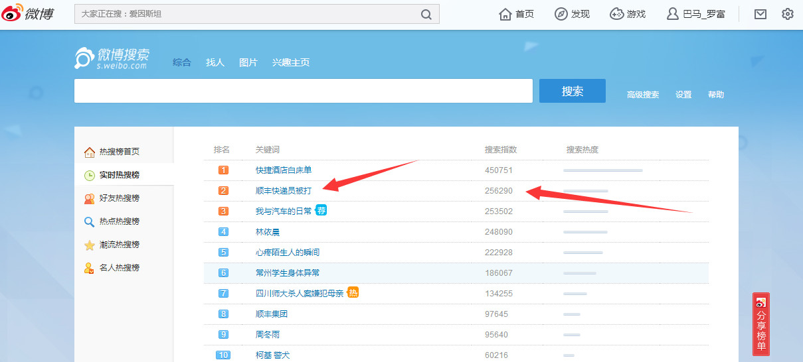803x362 pixels.
Task: Click the 关键词 column header
Action: (x=268, y=150)
